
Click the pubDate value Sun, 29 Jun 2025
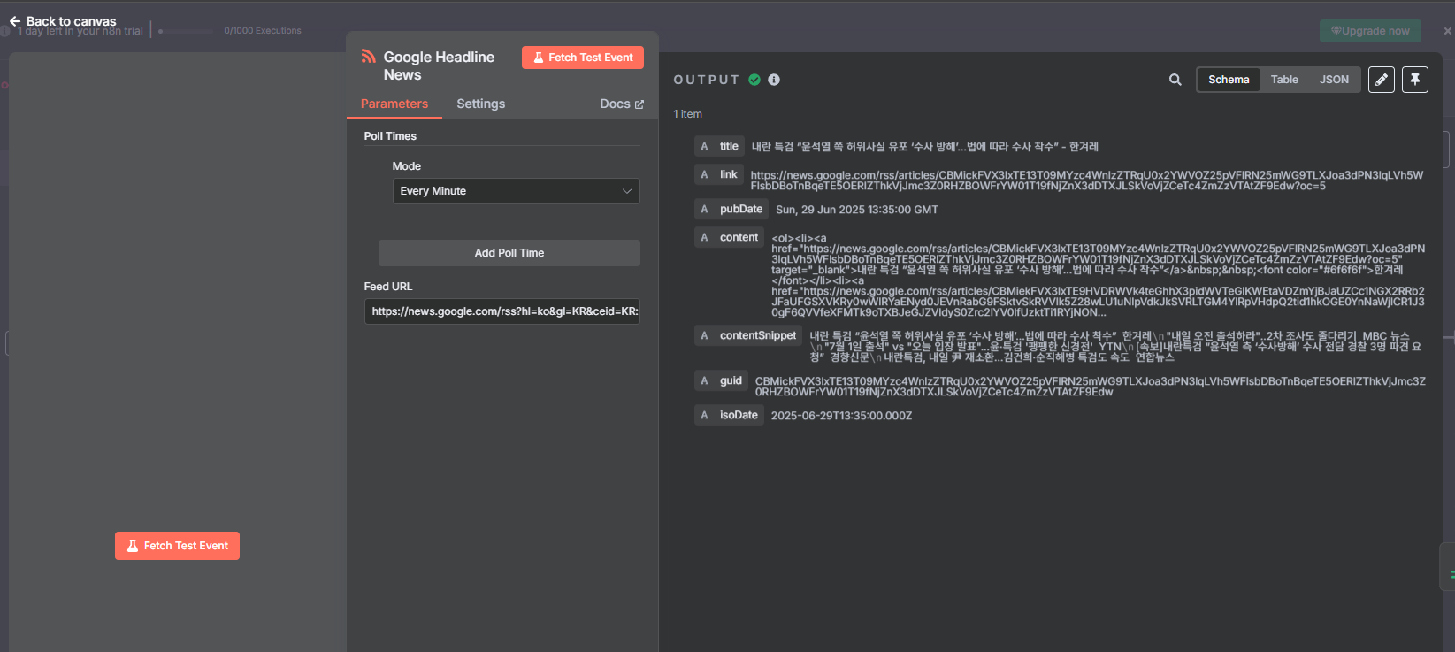[857, 210]
